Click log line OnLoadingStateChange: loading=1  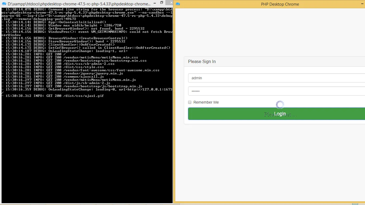point(64,51)
